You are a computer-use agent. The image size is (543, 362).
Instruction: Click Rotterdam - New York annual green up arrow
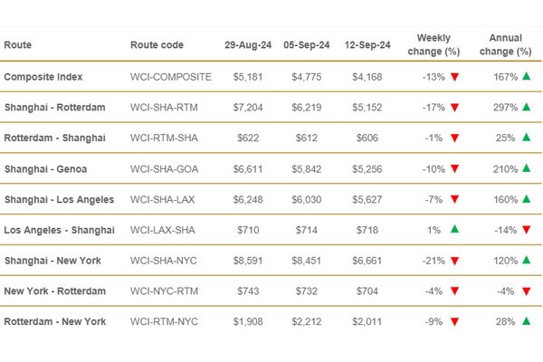(526, 321)
